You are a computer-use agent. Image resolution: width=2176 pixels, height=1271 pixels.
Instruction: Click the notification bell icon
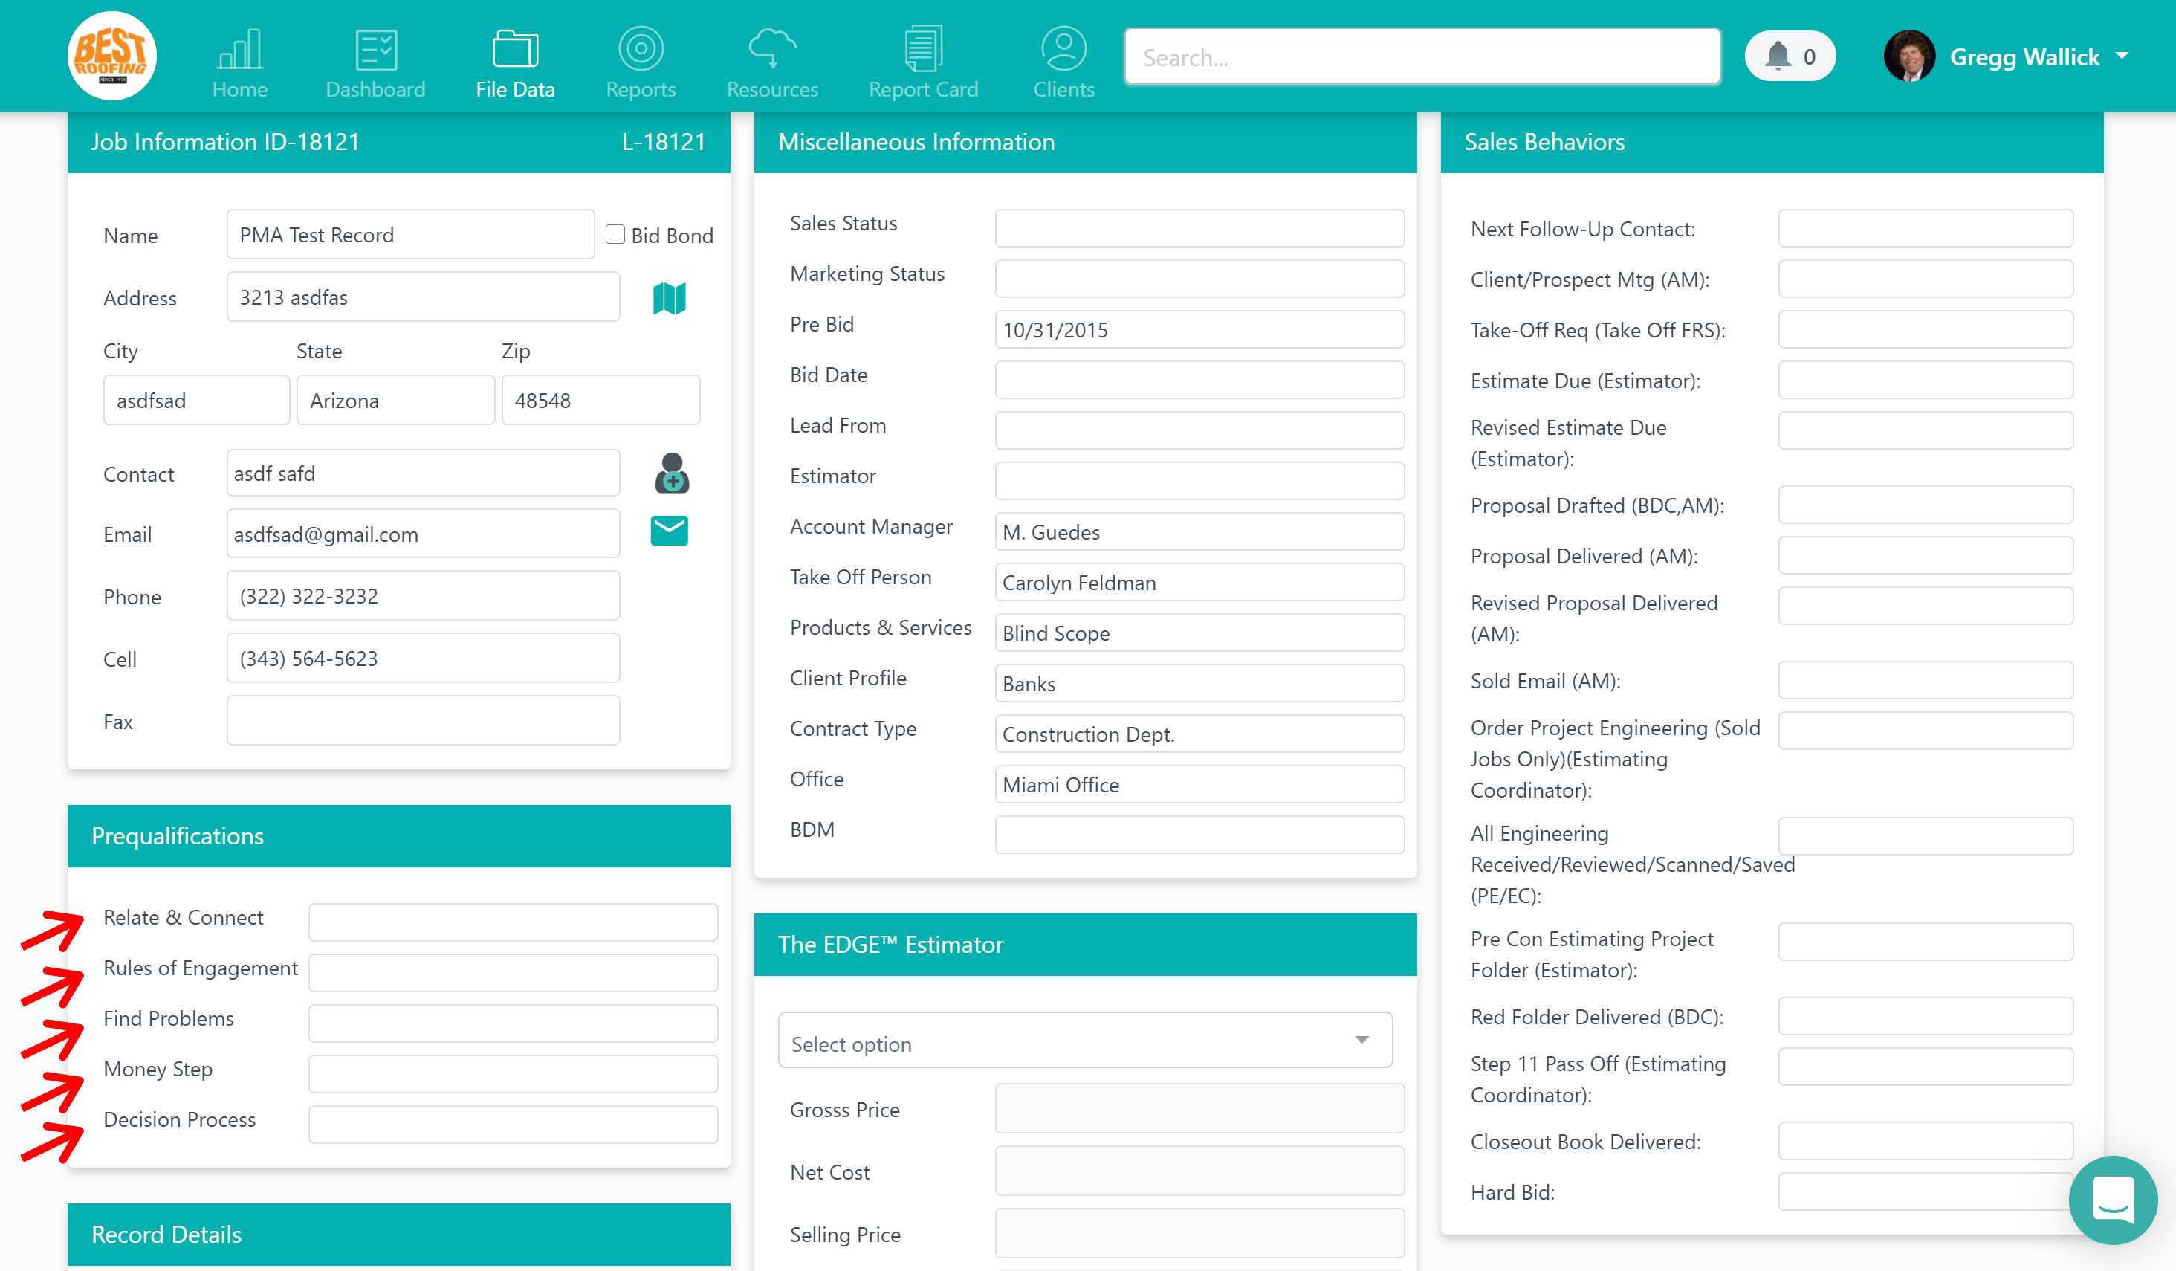[x=1777, y=56]
